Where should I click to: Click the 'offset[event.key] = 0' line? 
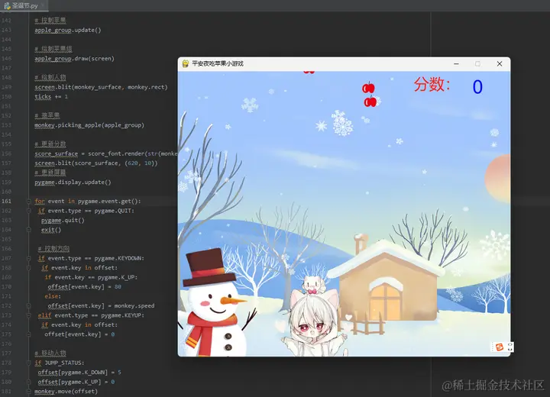[79, 334]
